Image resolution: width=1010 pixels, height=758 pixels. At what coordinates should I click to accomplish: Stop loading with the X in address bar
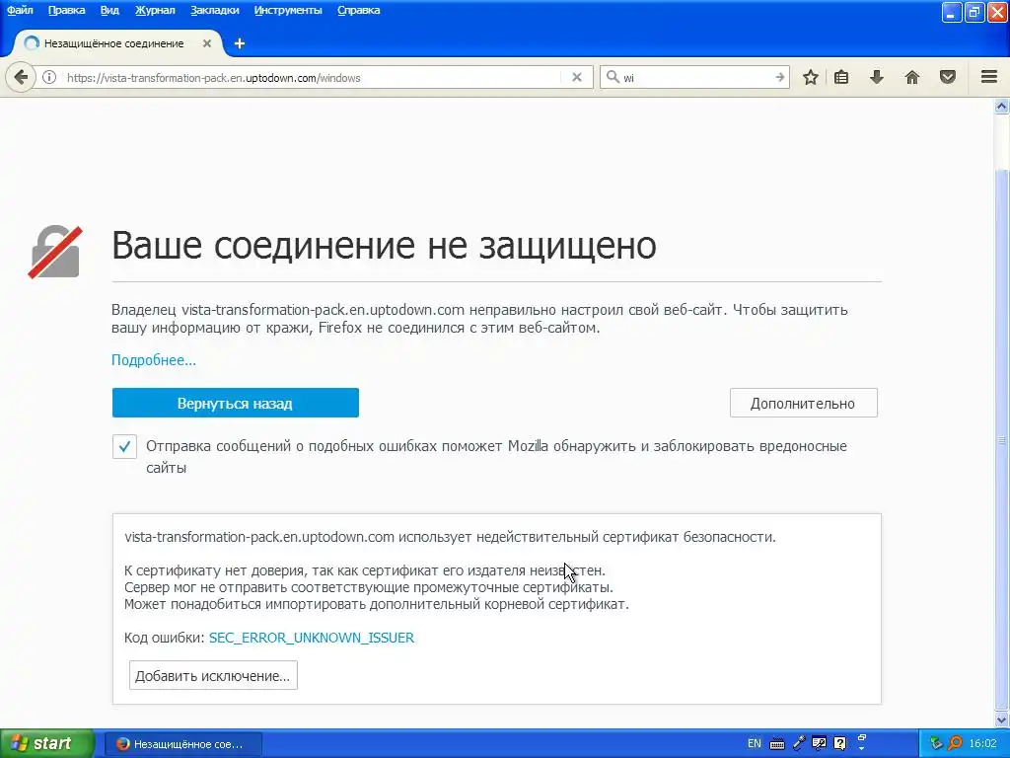[x=577, y=77]
